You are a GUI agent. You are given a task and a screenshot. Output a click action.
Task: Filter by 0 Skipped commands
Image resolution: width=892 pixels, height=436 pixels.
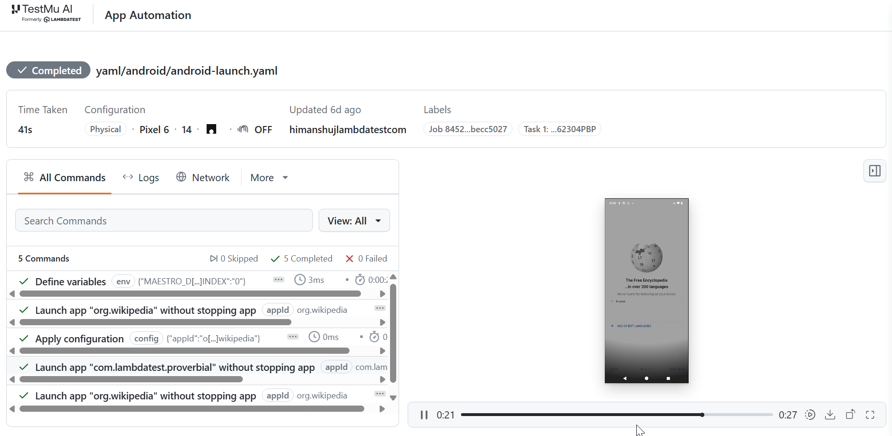(x=234, y=258)
